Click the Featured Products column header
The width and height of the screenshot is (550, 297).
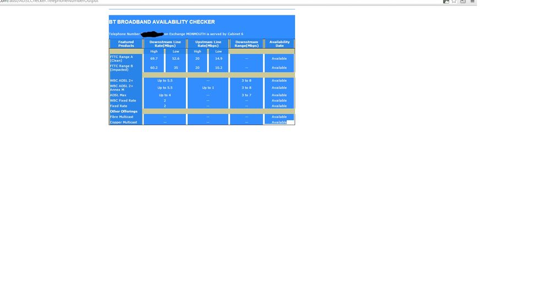tap(126, 44)
